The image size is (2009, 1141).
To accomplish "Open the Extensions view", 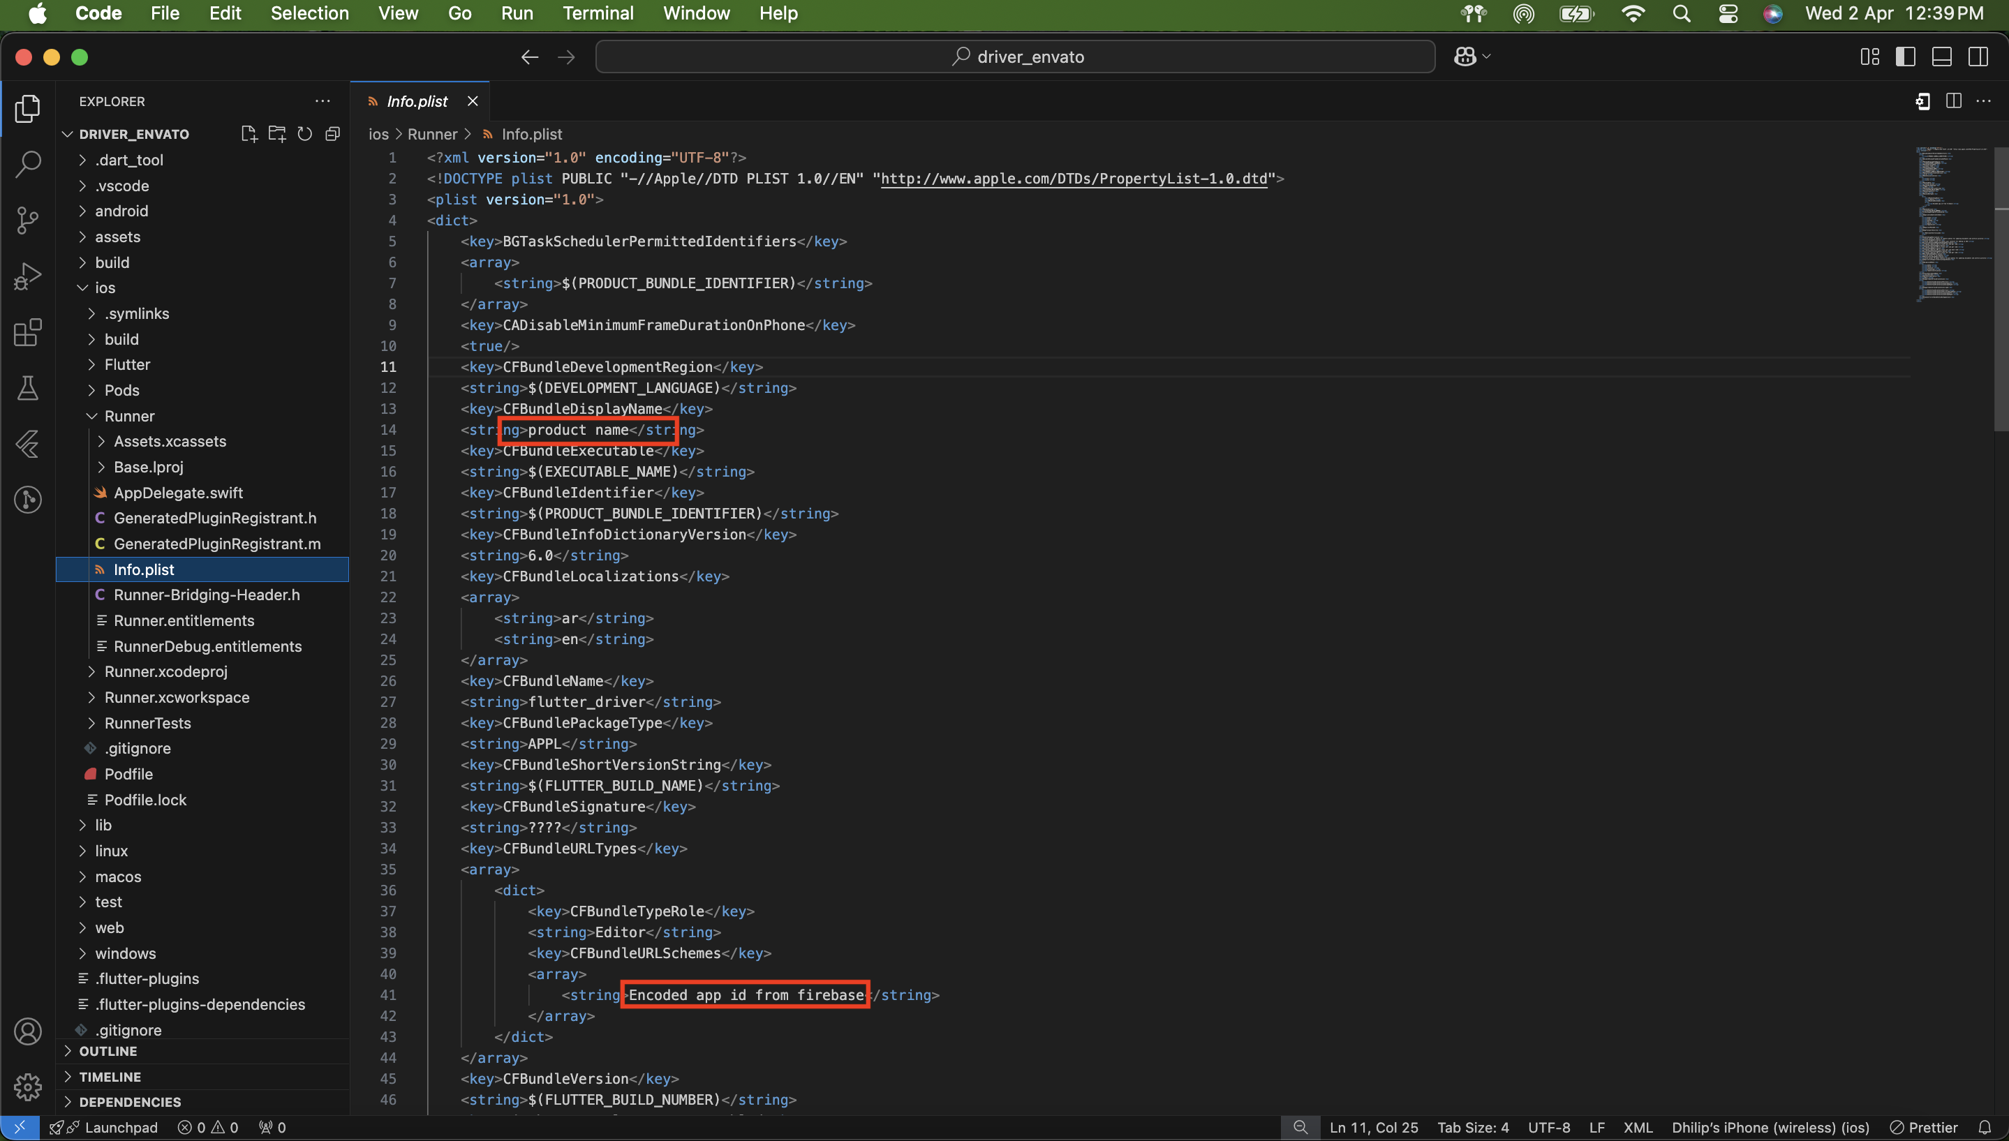I will pos(28,332).
